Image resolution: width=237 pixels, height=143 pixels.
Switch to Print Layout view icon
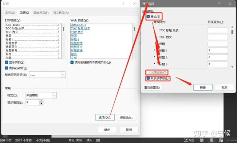pos(211,140)
